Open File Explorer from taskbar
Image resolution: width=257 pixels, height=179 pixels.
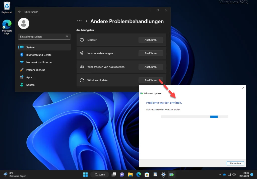coord(130,174)
